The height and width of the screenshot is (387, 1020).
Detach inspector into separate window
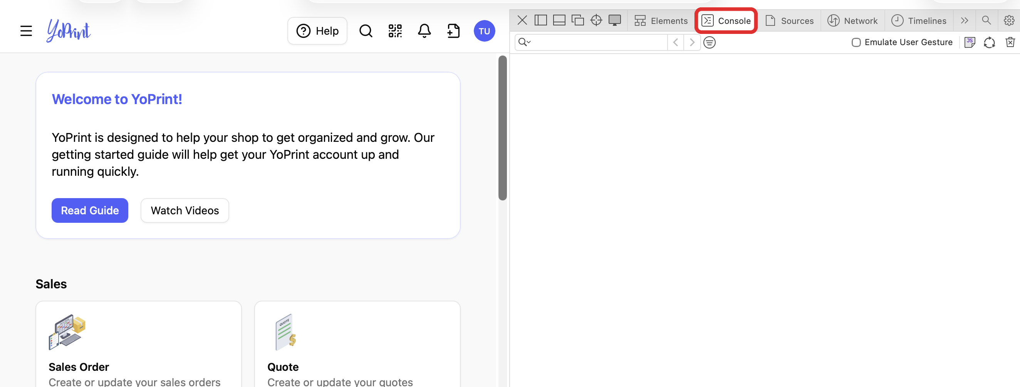pyautogui.click(x=578, y=20)
